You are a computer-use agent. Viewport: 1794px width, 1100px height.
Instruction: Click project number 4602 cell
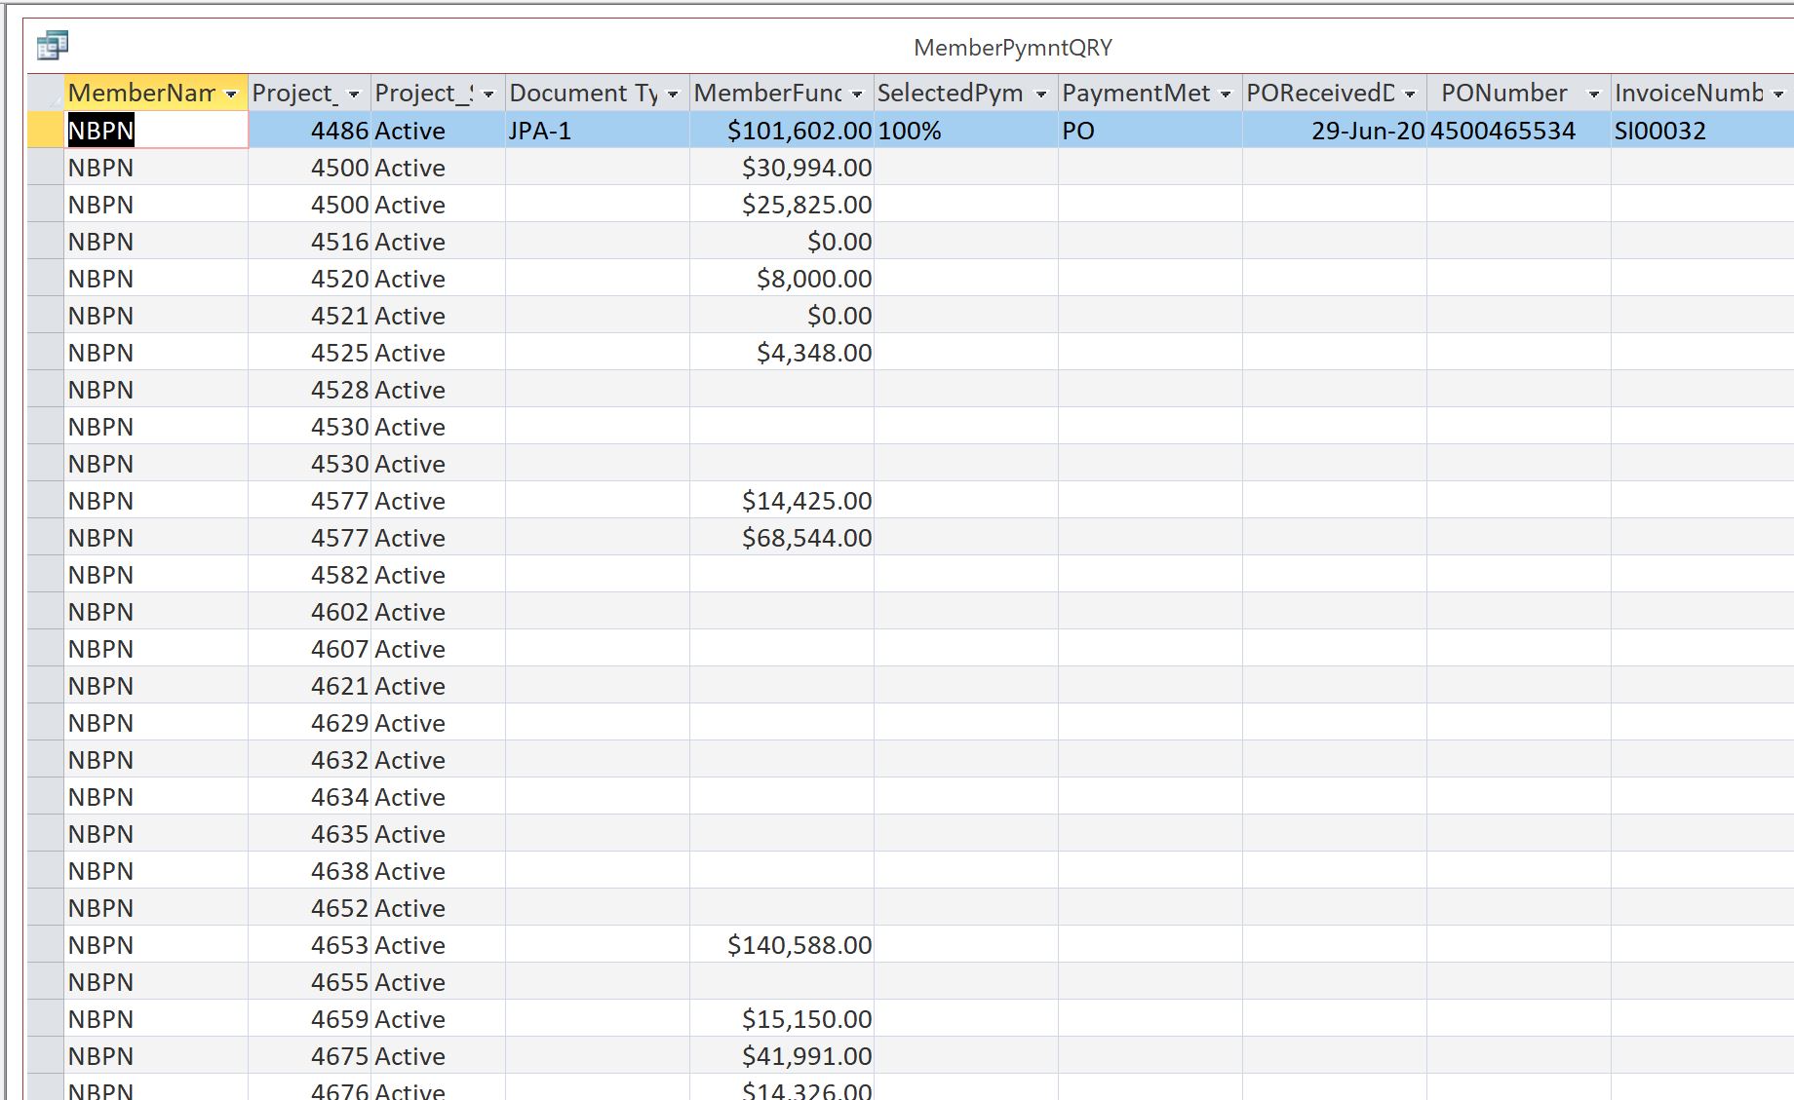(x=310, y=612)
